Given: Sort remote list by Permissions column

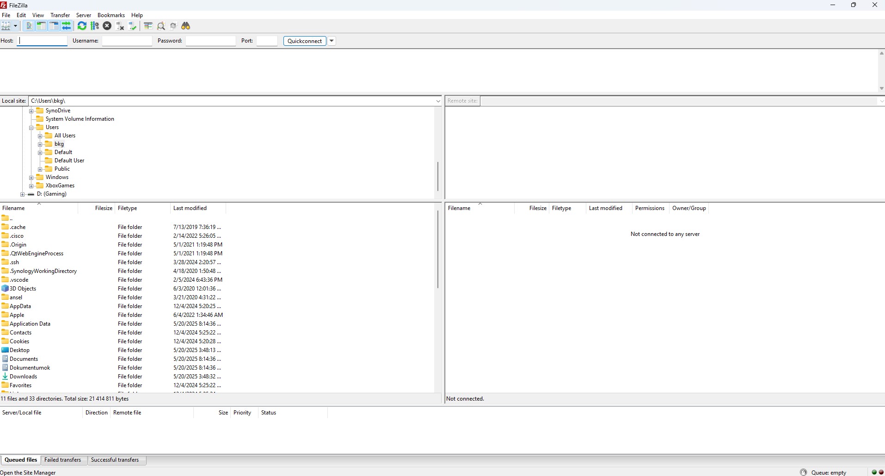Looking at the screenshot, I should pyautogui.click(x=650, y=208).
